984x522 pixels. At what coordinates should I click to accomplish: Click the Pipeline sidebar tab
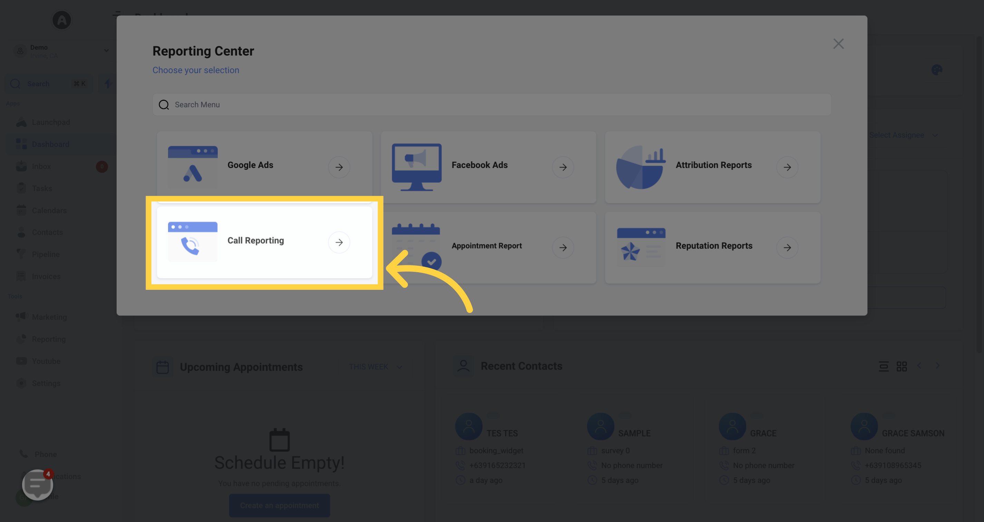pos(46,254)
